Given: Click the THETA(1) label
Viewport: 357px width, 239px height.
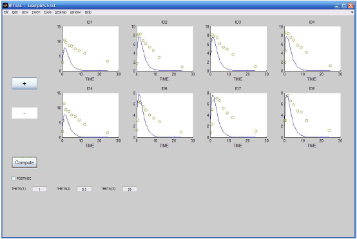Looking at the screenshot, I should tap(19, 189).
